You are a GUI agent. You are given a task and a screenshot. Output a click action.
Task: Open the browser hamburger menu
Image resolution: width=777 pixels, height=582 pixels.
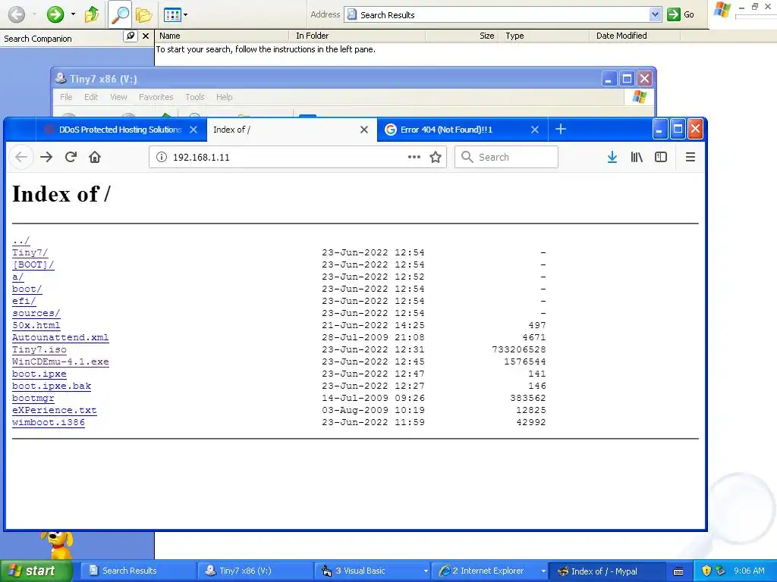(x=690, y=157)
